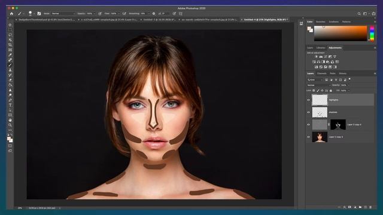This screenshot has height=215, width=383.
Task: Select the Layer 0 copy 3 name
Action: 336,137
